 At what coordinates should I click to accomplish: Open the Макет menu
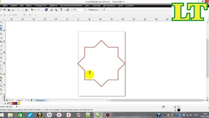point(29,6)
